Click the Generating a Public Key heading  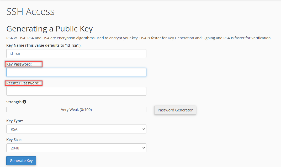coord(49,29)
